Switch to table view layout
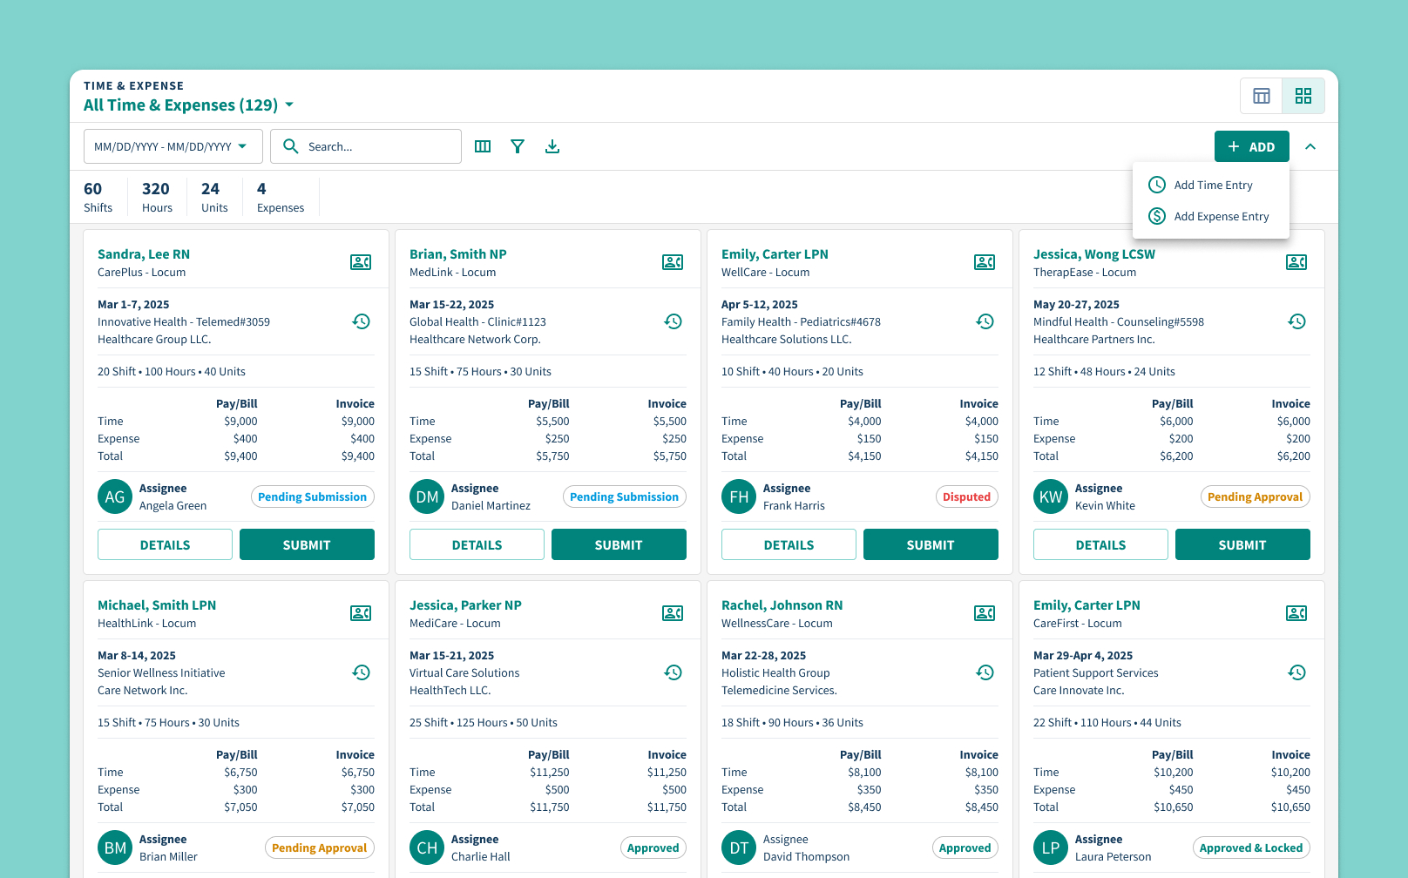 click(1262, 96)
